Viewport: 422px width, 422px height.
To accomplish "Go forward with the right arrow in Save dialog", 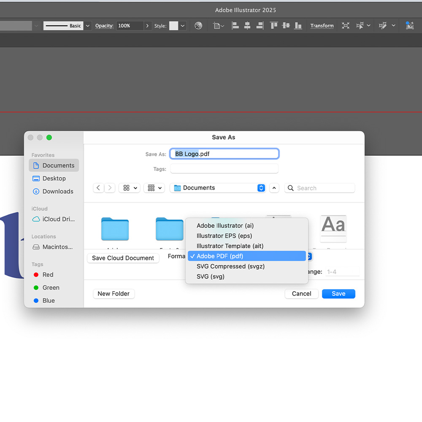I will pos(110,188).
